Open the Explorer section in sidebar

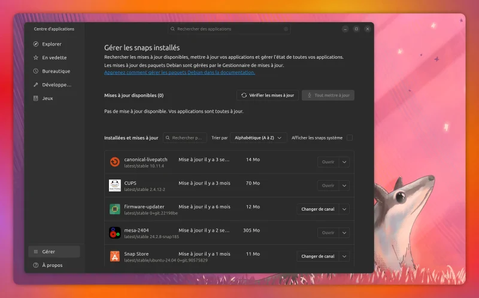pyautogui.click(x=54, y=44)
